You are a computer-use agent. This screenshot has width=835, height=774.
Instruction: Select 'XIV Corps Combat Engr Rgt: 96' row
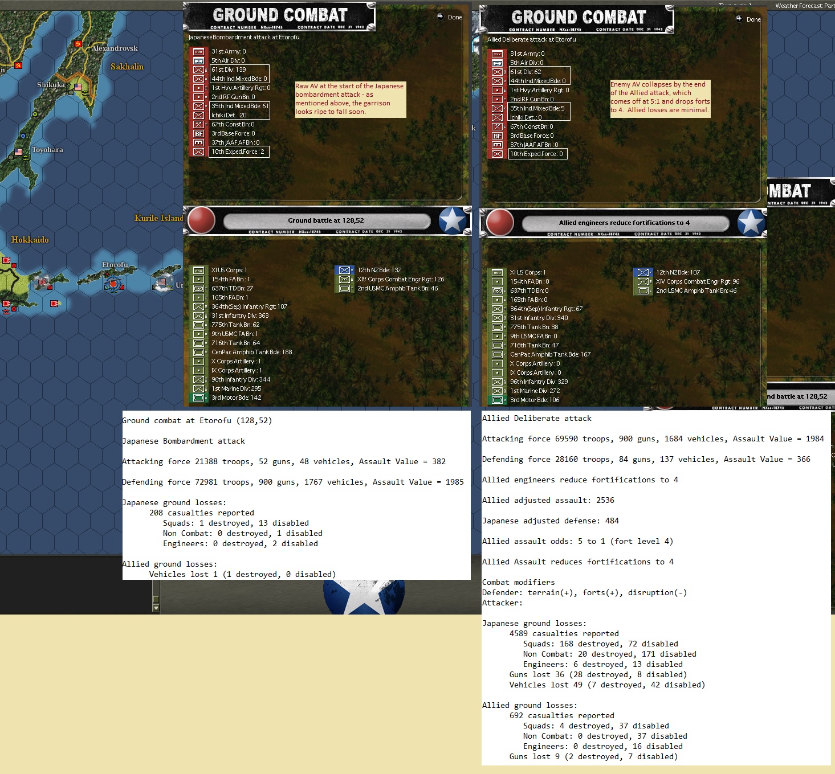click(698, 282)
